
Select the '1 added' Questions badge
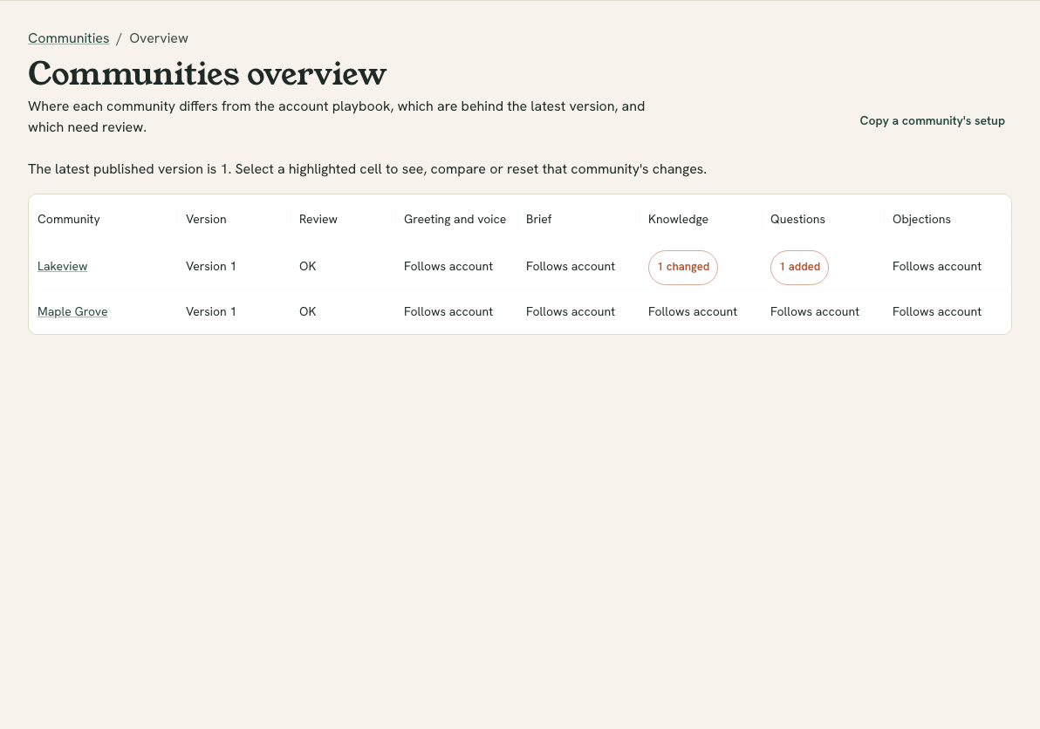pos(799,267)
